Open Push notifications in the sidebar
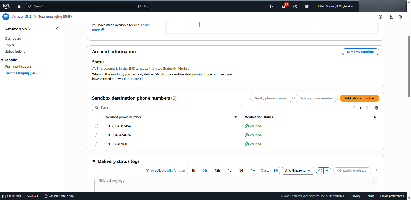 18,66
